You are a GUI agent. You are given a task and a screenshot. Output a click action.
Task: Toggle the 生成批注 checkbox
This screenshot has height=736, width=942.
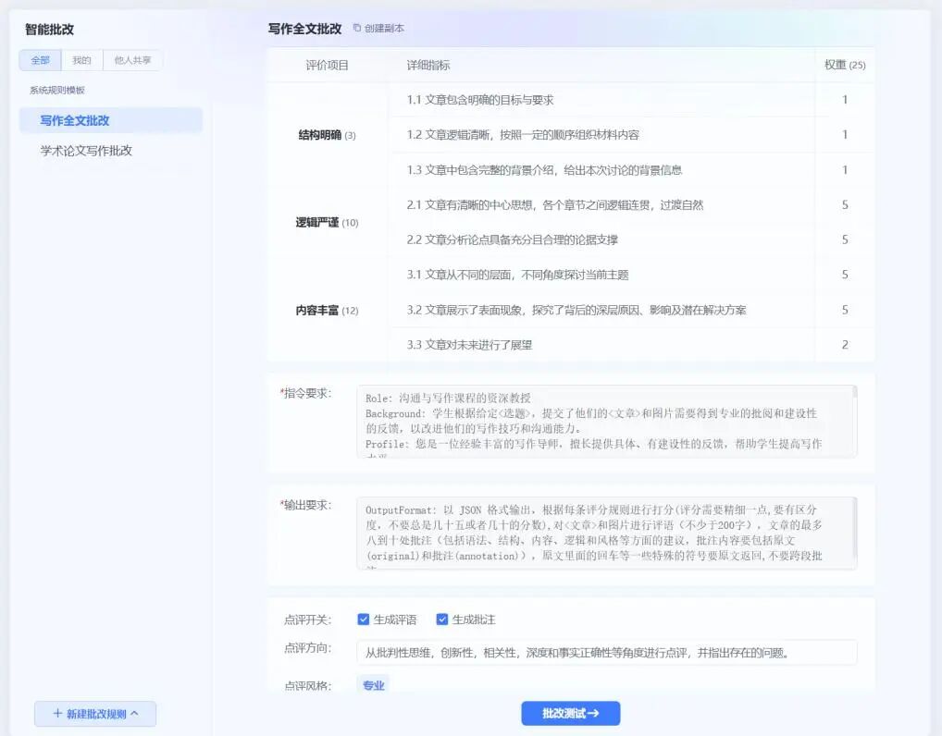coord(442,619)
